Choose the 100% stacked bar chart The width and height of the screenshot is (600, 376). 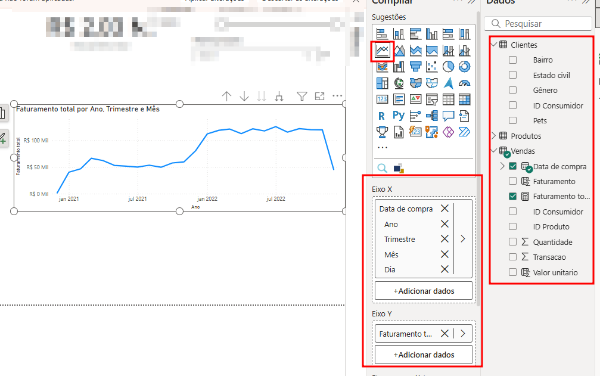pos(448,34)
